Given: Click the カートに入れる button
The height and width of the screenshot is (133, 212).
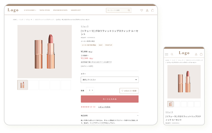Looking at the screenshot, I should click(x=110, y=99).
